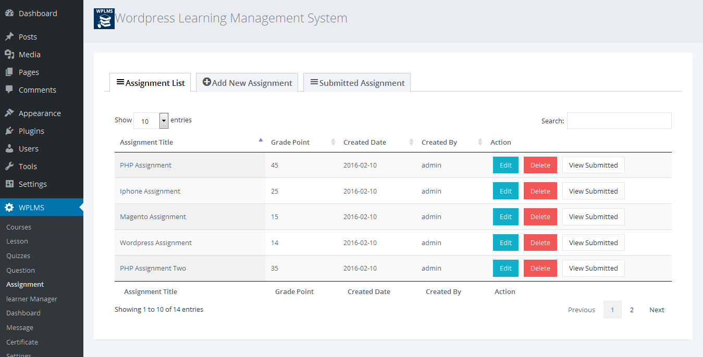The height and width of the screenshot is (357, 703).
Task: Click the 'Iphone Assignment' title cell
Action: (x=190, y=191)
